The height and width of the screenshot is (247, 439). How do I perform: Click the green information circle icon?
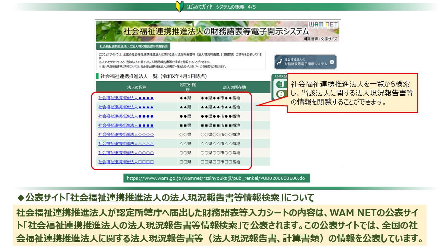pos(280,94)
